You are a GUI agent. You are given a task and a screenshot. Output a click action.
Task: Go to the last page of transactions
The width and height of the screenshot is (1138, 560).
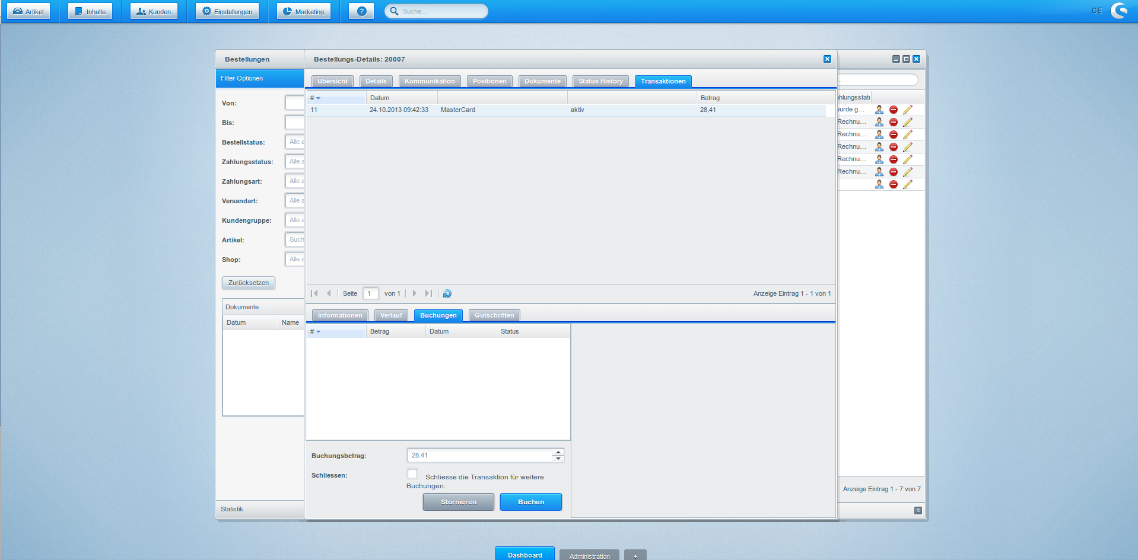428,293
